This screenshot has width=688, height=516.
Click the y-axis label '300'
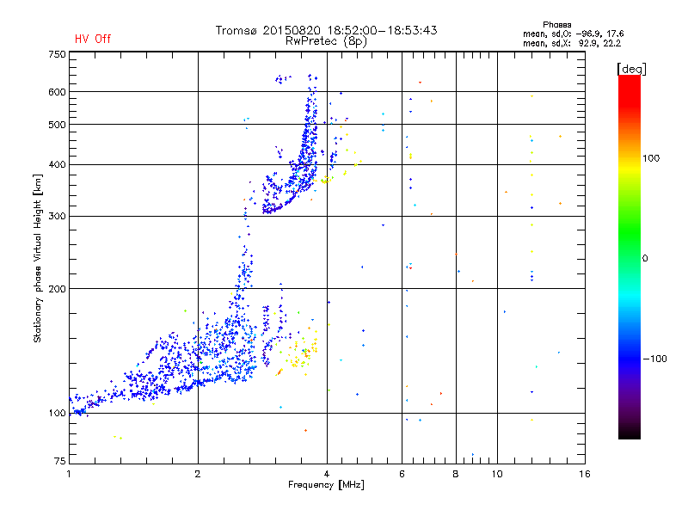[57, 217]
